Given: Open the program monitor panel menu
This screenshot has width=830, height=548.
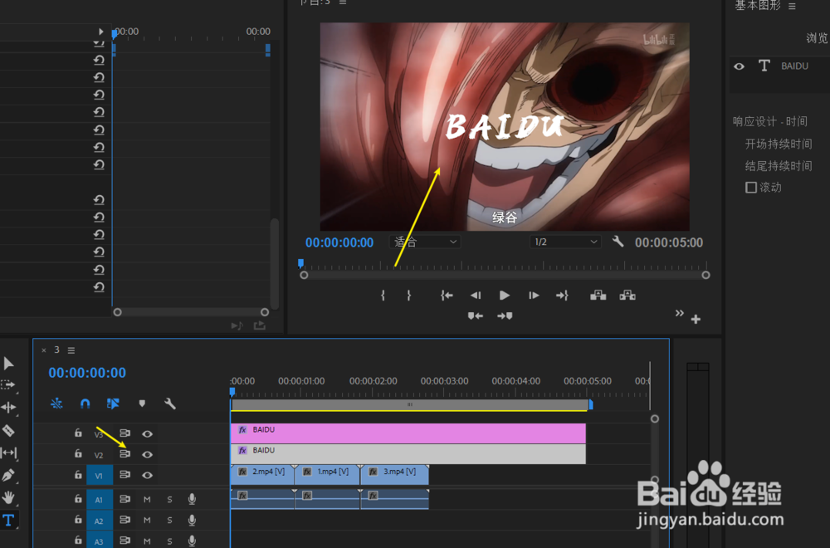Looking at the screenshot, I should click(343, 2).
